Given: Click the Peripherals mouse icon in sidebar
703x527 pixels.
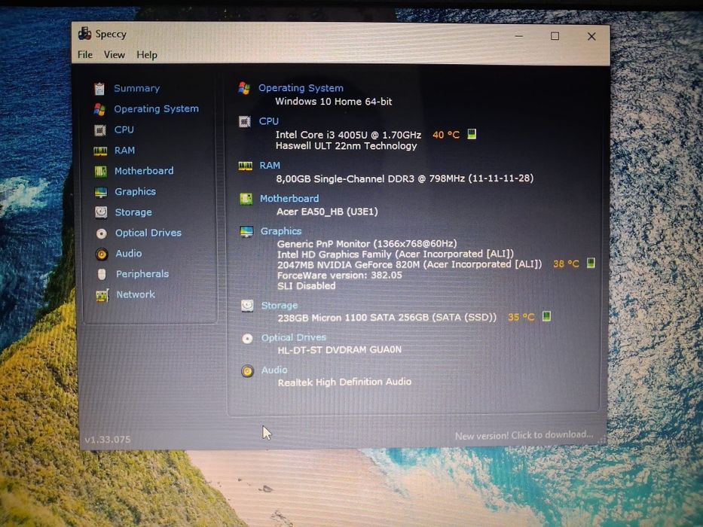Looking at the screenshot, I should (x=102, y=274).
